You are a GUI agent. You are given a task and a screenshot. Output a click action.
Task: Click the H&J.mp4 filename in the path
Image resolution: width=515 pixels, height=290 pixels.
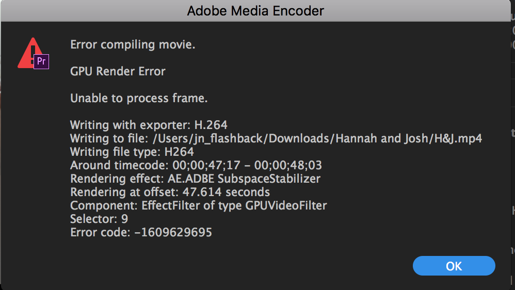pos(458,138)
